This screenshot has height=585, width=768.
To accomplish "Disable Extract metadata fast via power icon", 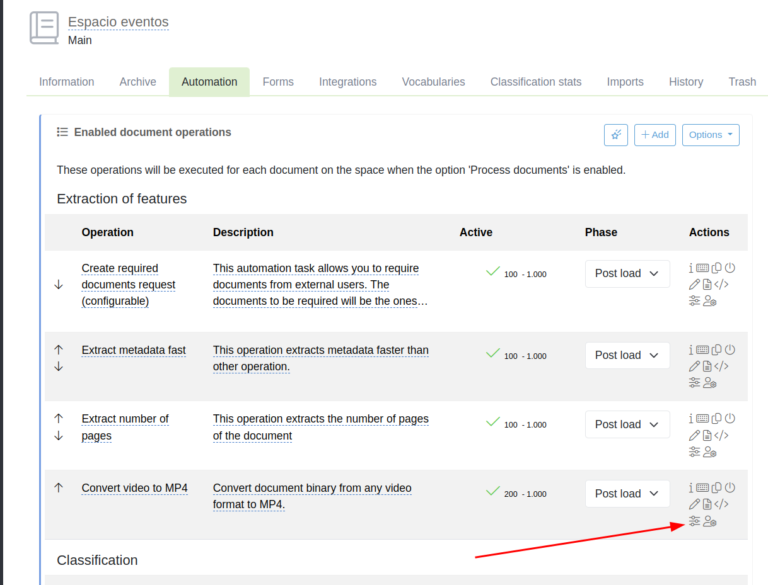I will point(730,349).
